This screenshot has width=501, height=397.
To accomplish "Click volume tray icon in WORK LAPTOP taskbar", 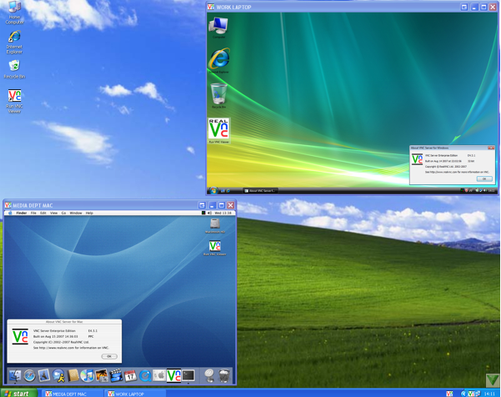I will point(484,190).
